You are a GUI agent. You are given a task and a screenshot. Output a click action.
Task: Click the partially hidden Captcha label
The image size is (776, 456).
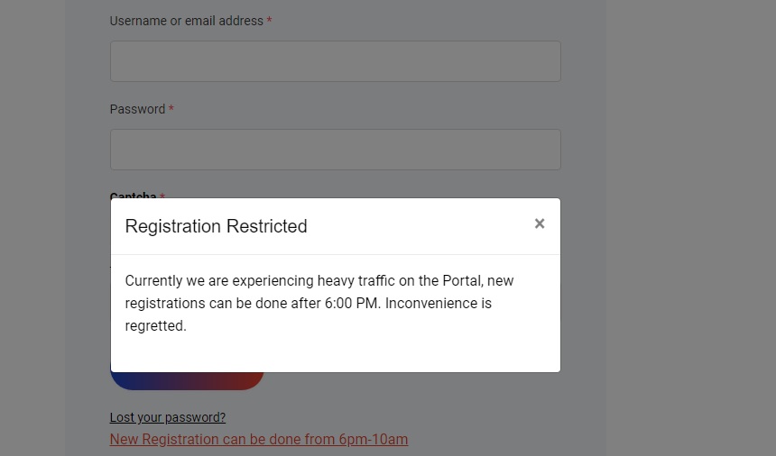point(134,195)
